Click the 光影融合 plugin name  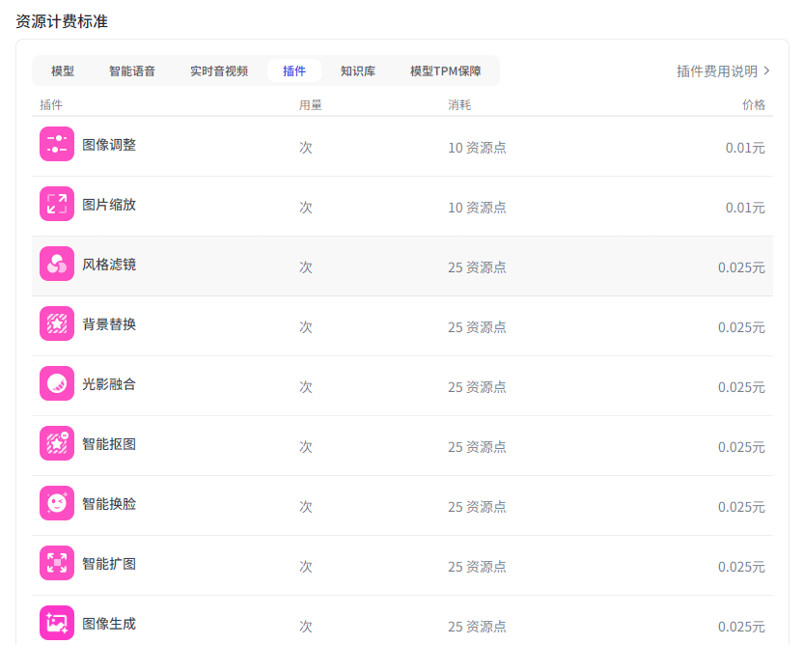109,384
